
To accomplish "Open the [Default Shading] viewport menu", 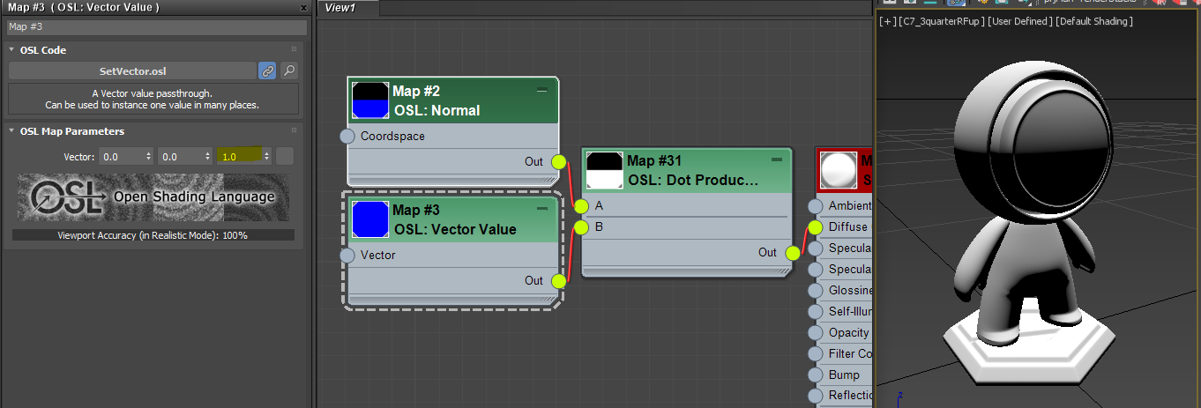I will (1093, 21).
